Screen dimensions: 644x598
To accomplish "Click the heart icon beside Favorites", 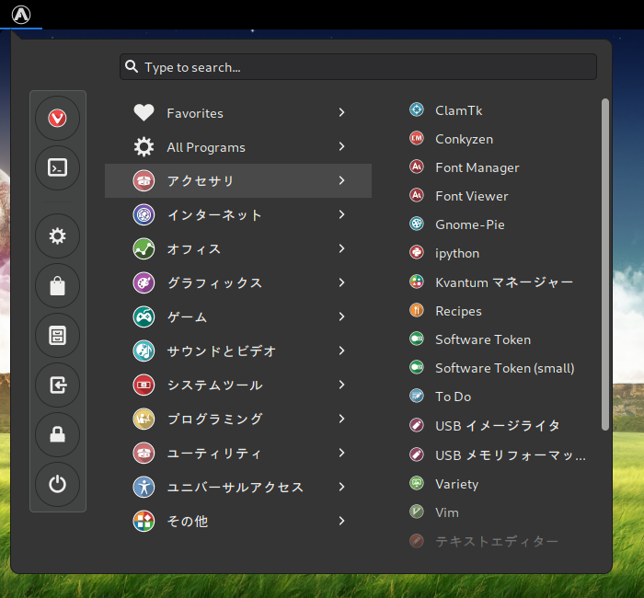I will click(144, 112).
